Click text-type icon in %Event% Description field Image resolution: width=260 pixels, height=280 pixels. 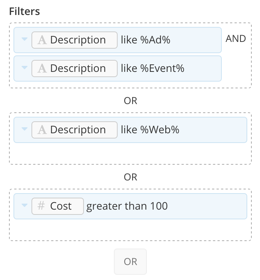point(42,69)
